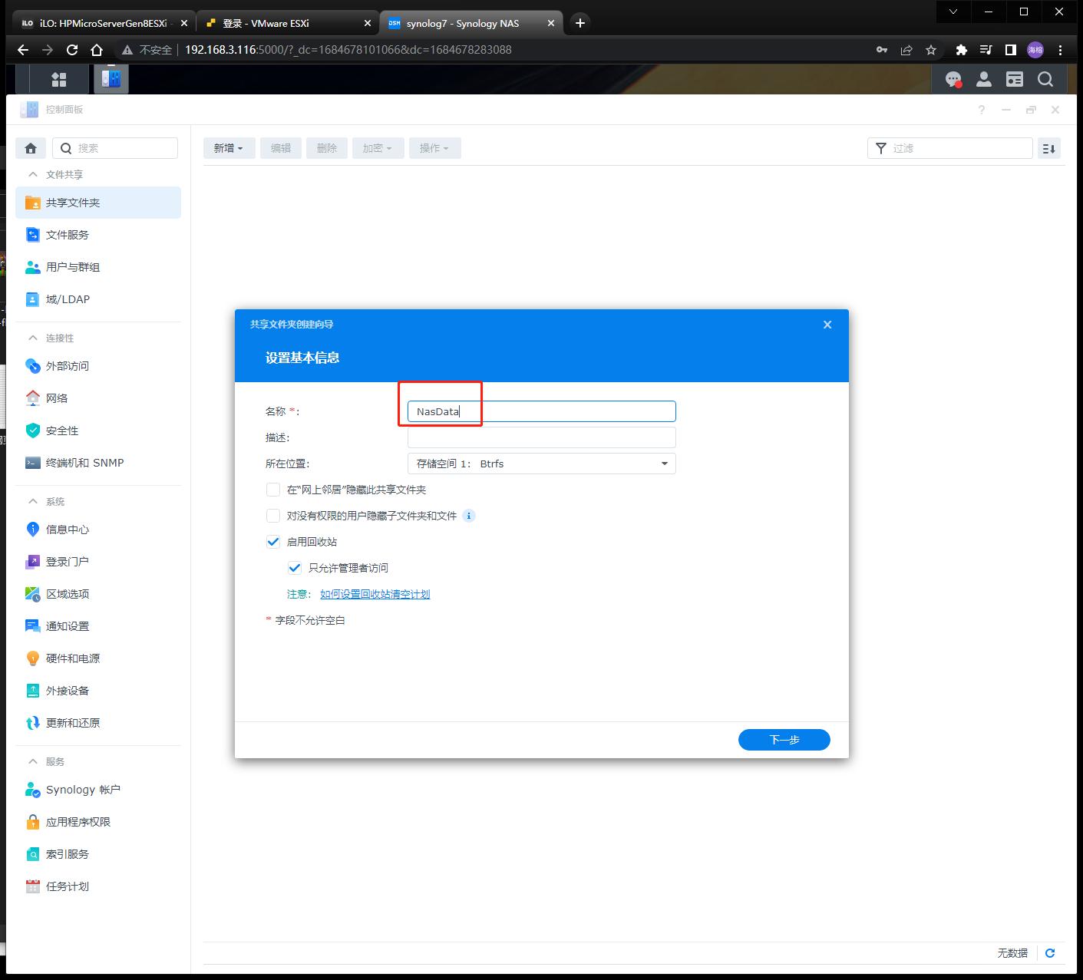Click the refresh icon at bottom right
This screenshot has width=1083, height=980.
[1050, 953]
